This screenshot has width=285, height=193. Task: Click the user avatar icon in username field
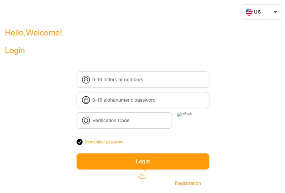tap(86, 80)
